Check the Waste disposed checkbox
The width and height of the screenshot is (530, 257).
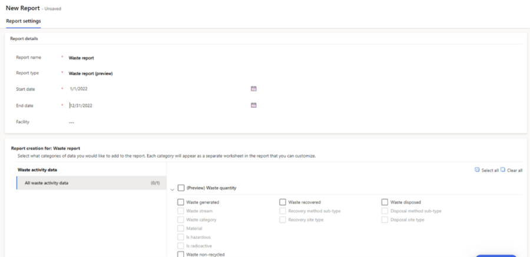[385, 202]
